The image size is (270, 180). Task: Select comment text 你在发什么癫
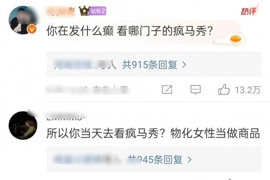[80, 31]
